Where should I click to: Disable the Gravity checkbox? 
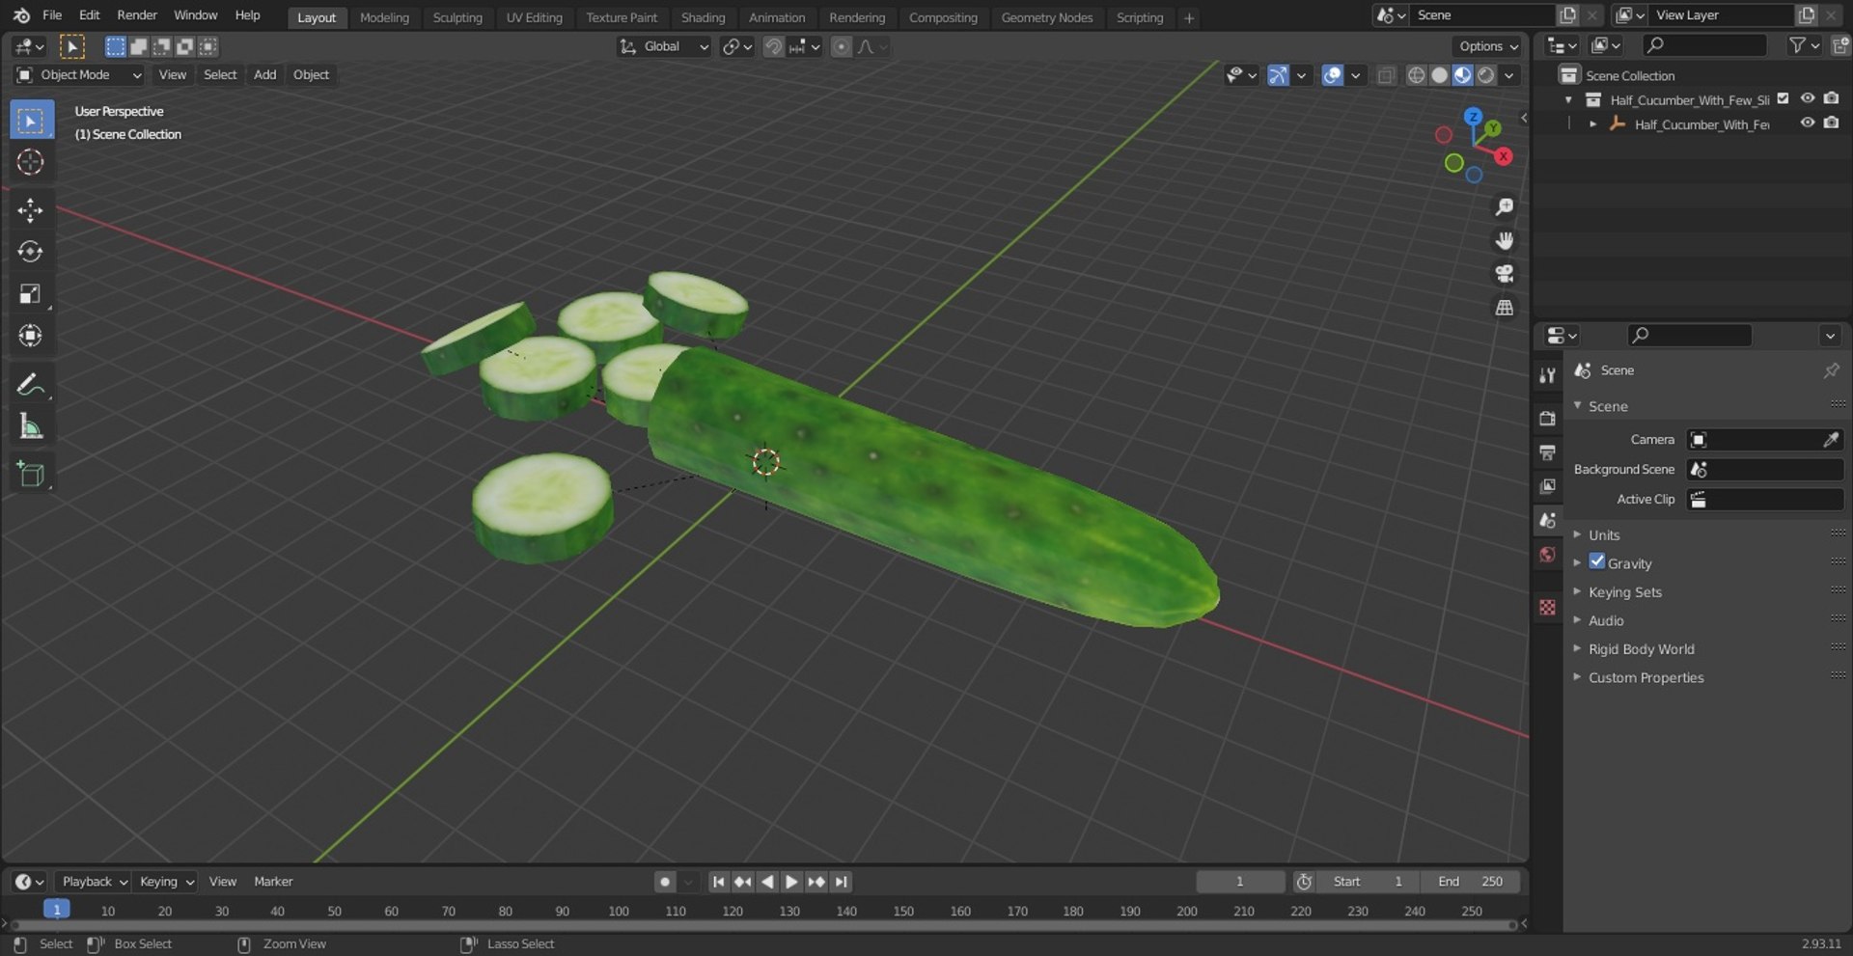point(1597,562)
